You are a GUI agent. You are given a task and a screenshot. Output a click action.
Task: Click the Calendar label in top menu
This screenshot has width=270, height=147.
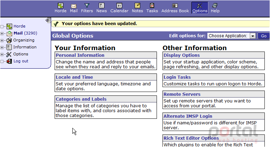(x=119, y=11)
